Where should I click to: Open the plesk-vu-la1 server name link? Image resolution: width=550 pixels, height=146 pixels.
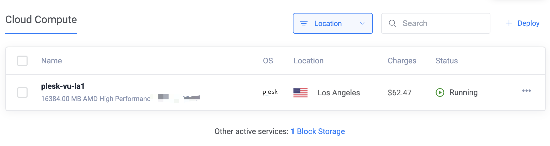click(63, 86)
